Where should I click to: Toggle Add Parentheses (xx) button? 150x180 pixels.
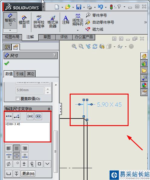(30, 116)
